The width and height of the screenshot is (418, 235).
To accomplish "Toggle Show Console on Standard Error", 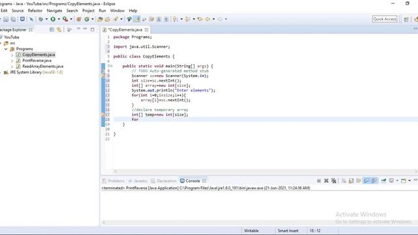I will [x=374, y=181].
